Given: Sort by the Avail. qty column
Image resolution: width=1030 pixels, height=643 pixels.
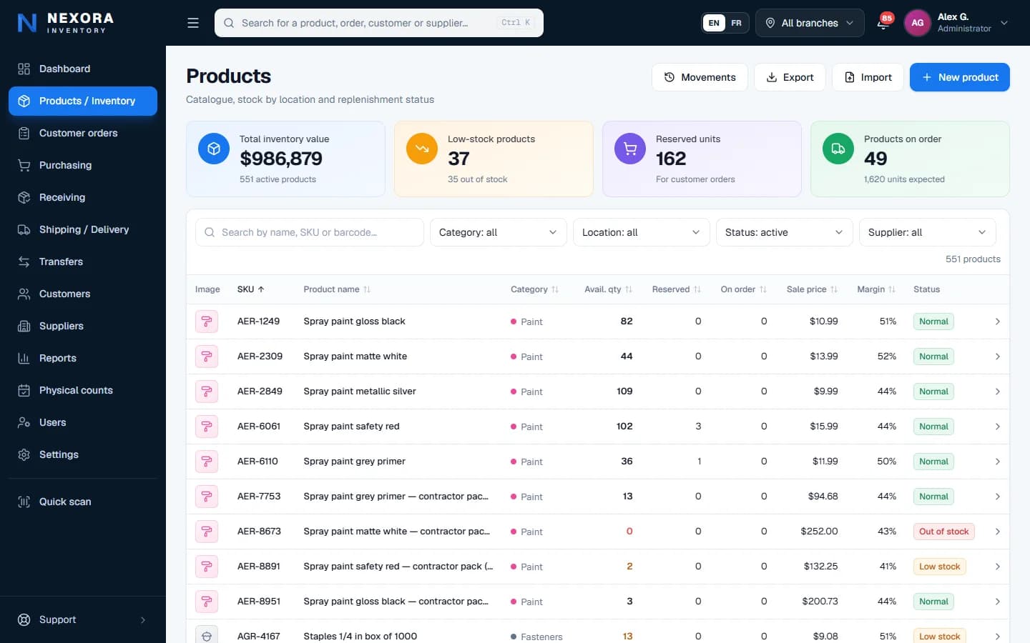Looking at the screenshot, I should [x=608, y=289].
